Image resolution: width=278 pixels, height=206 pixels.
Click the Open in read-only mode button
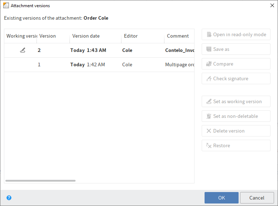point(236,34)
